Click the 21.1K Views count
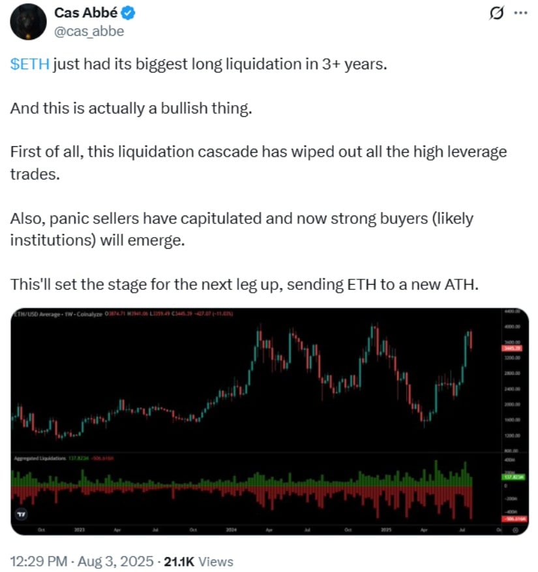The image size is (538, 572). (198, 562)
